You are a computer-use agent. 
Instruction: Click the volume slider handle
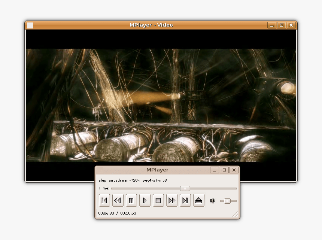pyautogui.click(x=227, y=201)
